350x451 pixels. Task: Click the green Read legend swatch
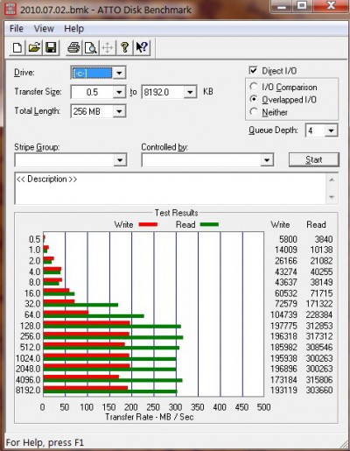[x=209, y=224]
